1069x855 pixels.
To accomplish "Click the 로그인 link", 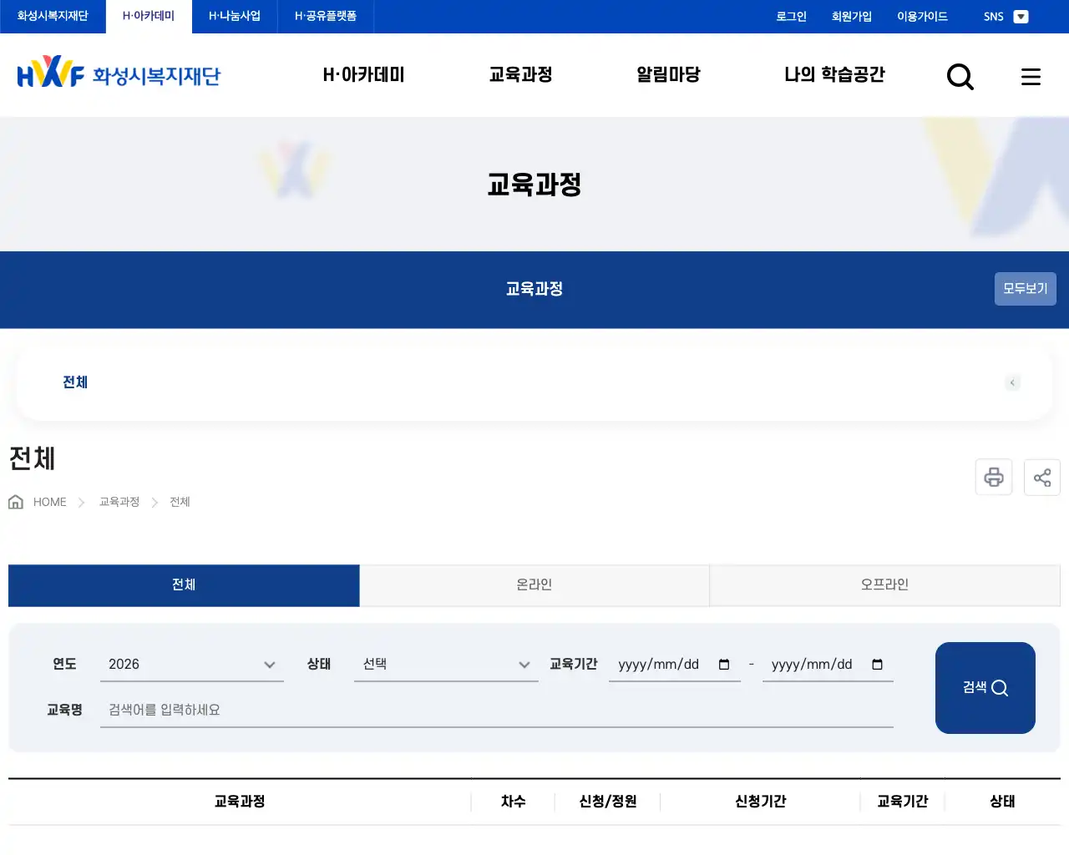I will [790, 16].
